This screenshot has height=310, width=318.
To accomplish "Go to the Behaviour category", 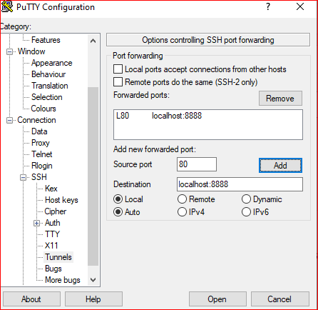I will pos(48,74).
